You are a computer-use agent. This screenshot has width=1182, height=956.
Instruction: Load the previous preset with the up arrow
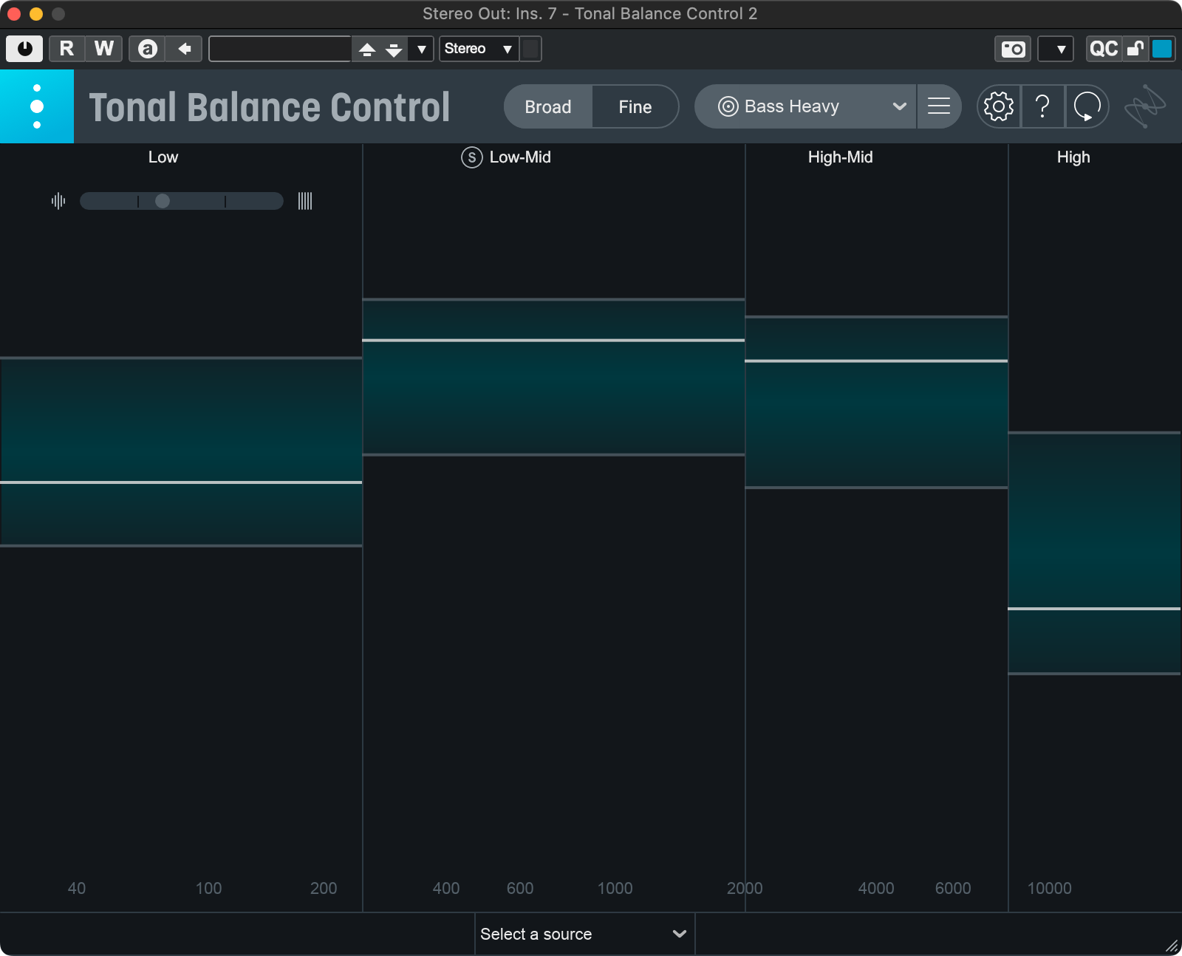[367, 49]
